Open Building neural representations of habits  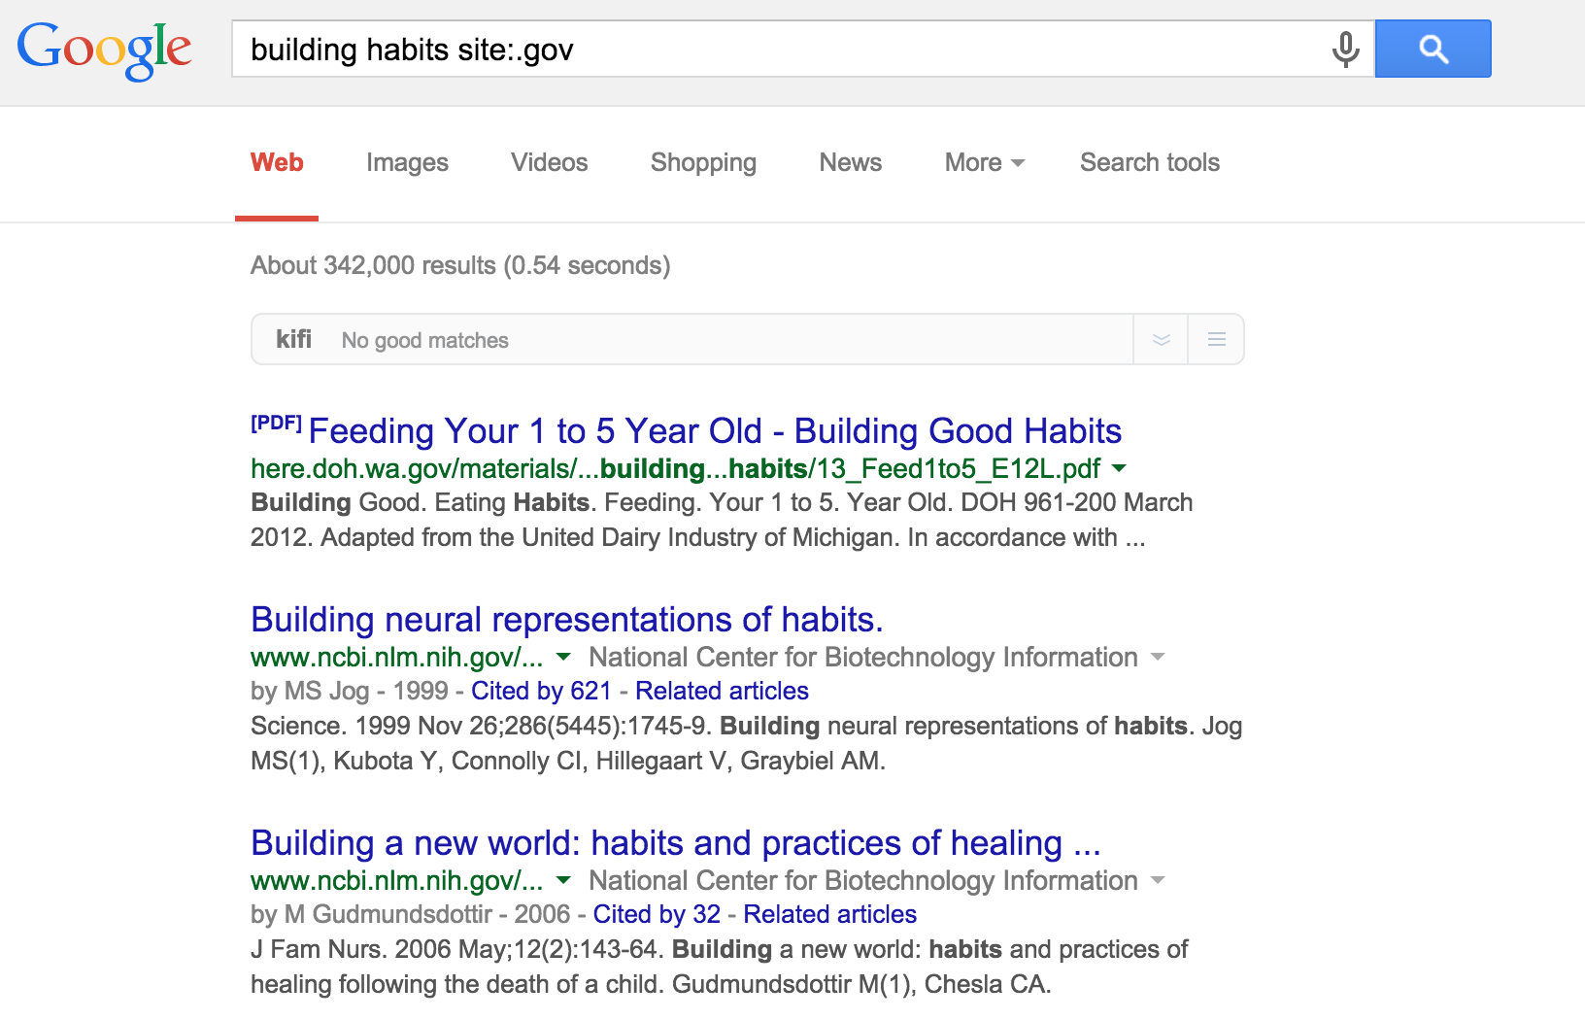[x=567, y=619]
